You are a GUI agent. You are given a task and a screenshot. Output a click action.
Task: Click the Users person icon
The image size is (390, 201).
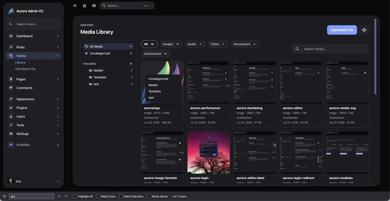[x=11, y=116]
